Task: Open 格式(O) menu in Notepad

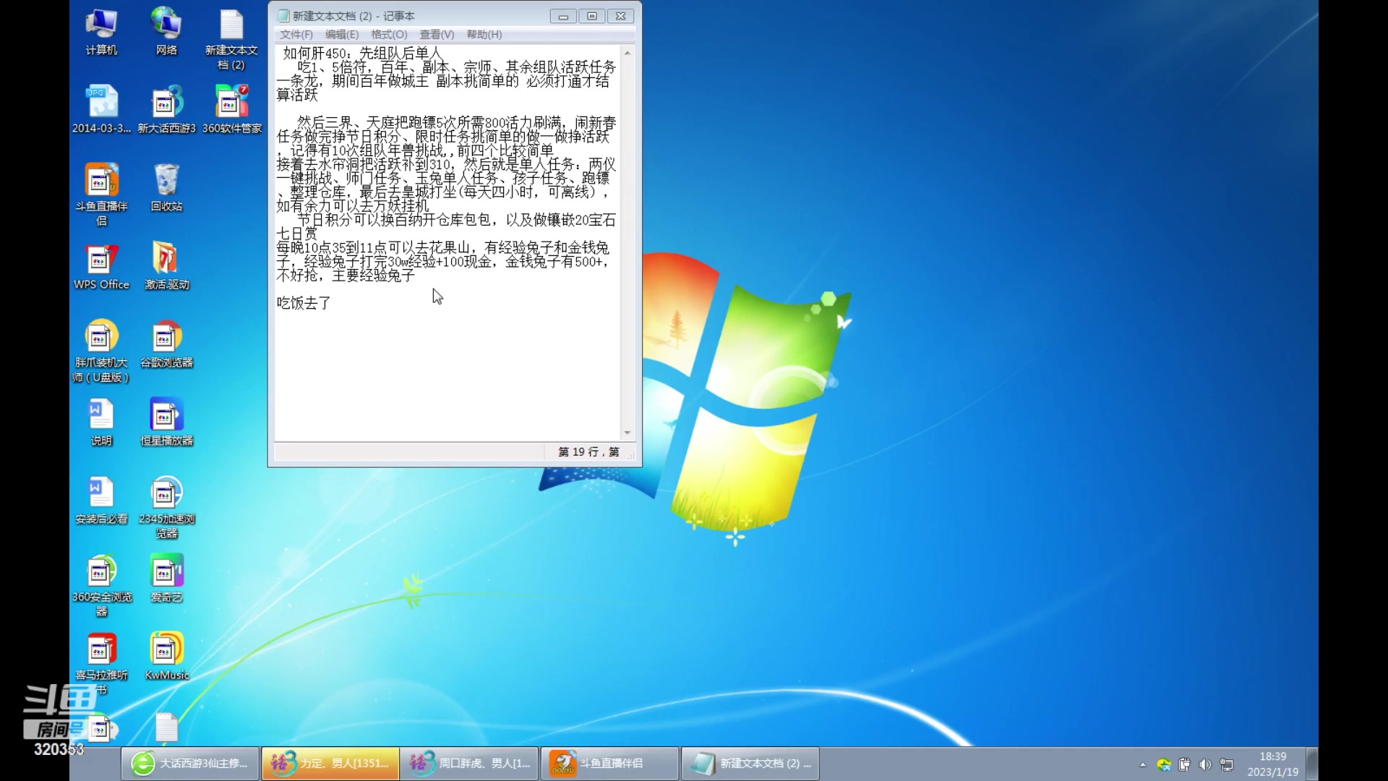Action: (x=389, y=34)
